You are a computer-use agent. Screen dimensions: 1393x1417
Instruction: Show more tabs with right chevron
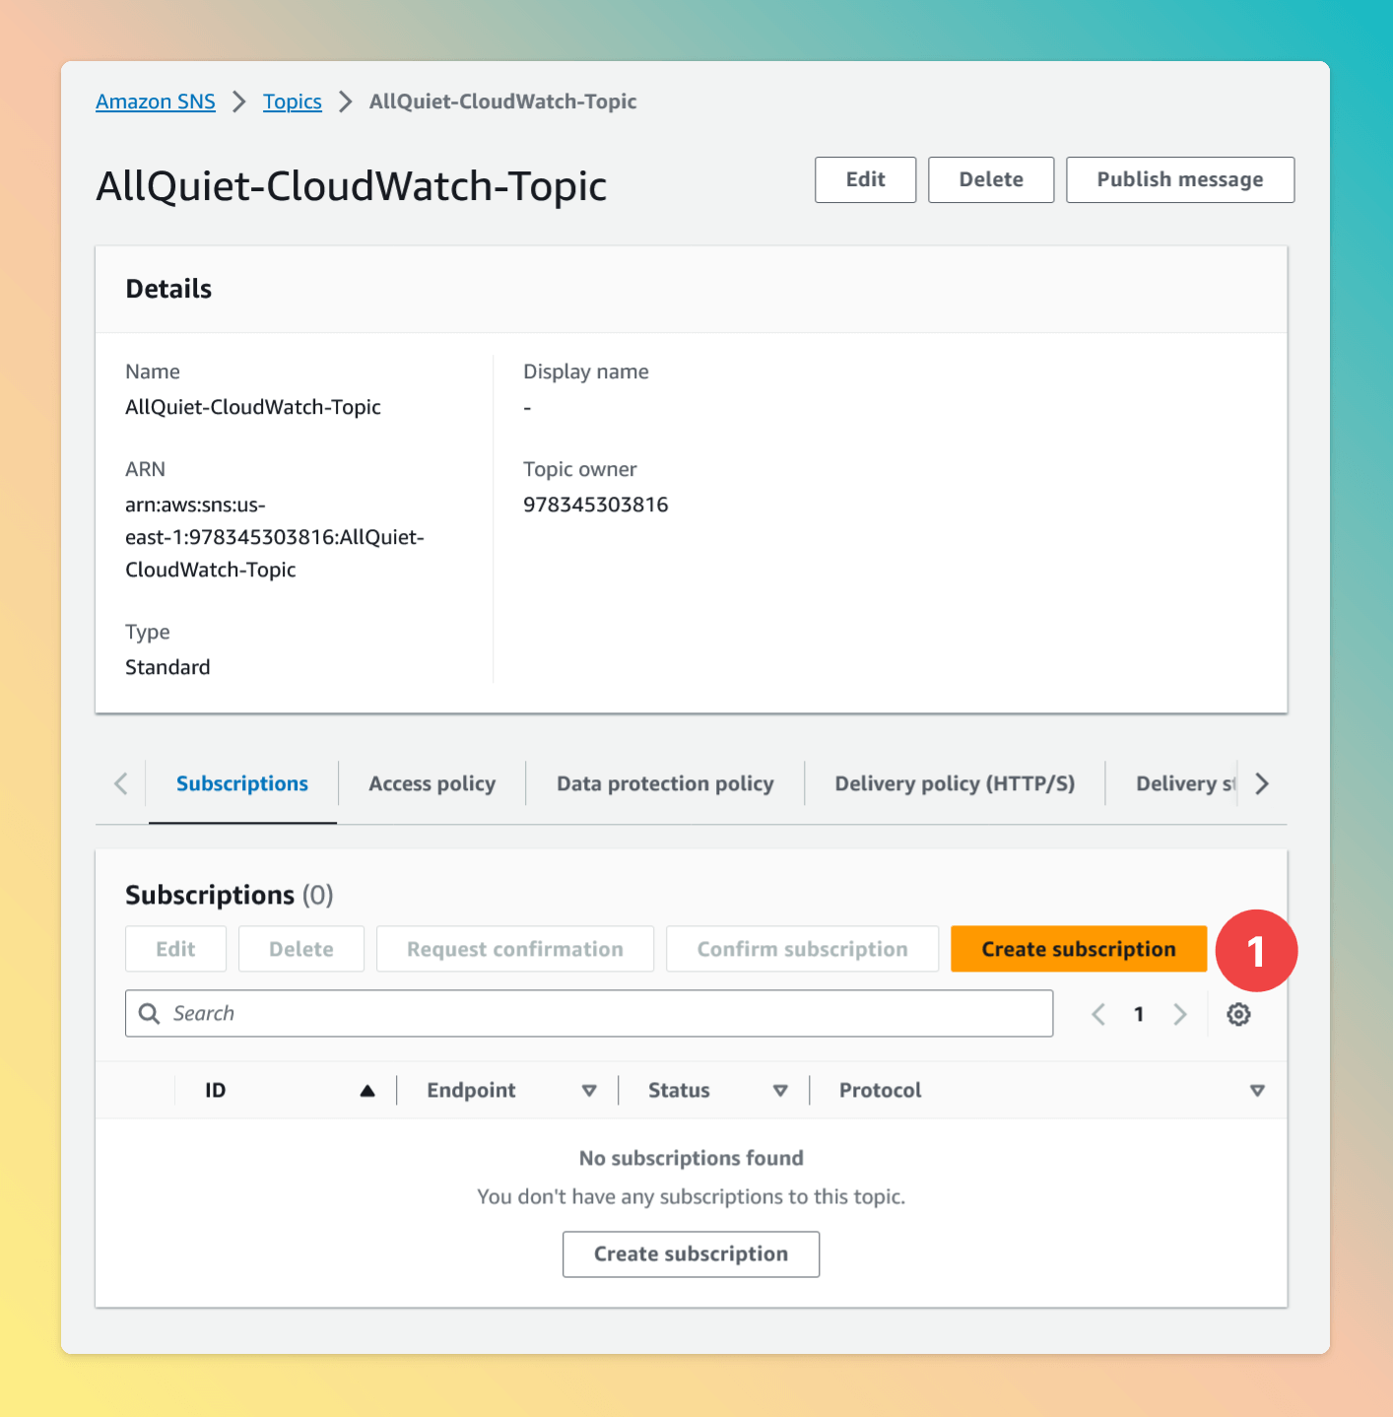pos(1262,783)
